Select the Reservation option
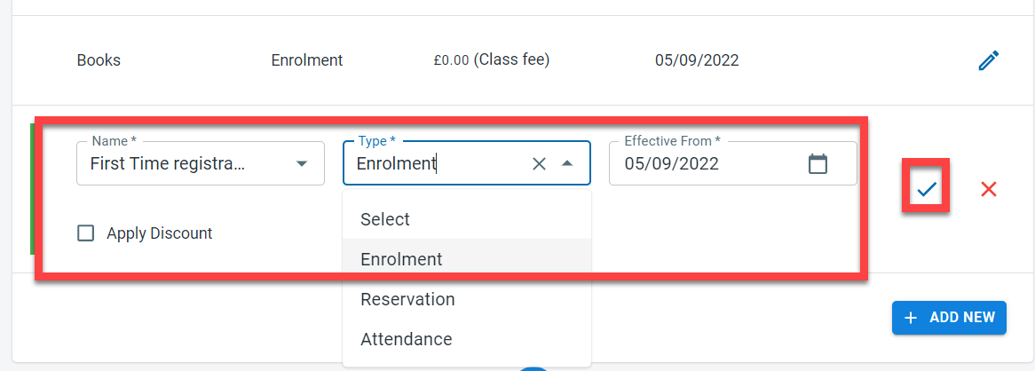 (407, 299)
